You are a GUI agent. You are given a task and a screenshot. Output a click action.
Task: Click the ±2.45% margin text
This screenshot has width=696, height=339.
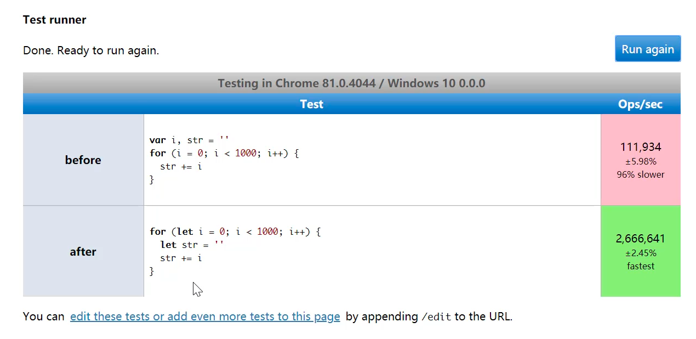tap(641, 253)
